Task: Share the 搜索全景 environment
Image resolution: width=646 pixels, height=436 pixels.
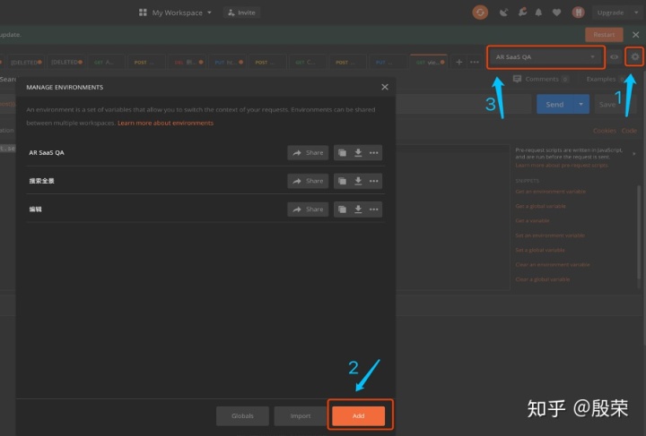Action: click(x=308, y=181)
